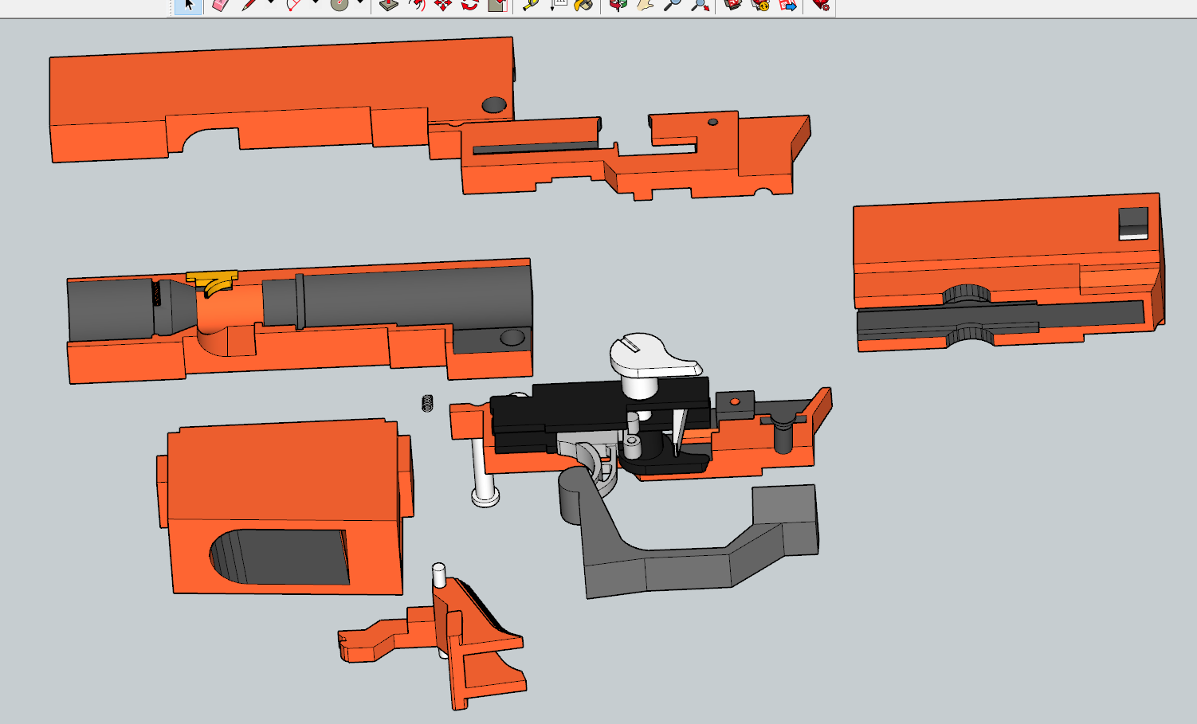Viewport: 1197px width, 724px height.
Task: Click the orange magazine well block
Action: point(285,507)
